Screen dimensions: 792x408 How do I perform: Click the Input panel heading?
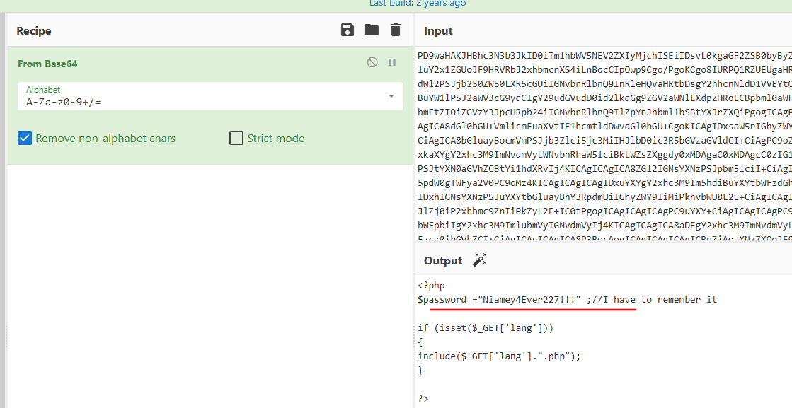(x=438, y=31)
